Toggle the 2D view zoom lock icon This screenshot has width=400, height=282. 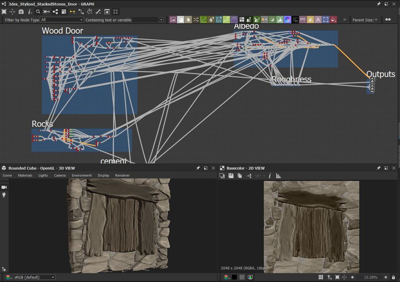pyautogui.click(x=394, y=277)
